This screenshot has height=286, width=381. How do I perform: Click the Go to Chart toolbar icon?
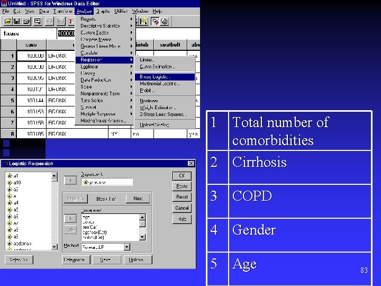tap(60, 21)
